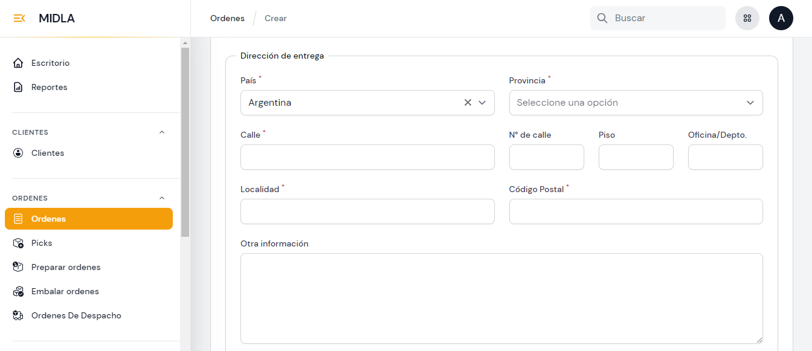This screenshot has width=812, height=351.
Task: Go to Escritorio home in sidebar
Action: pos(50,63)
